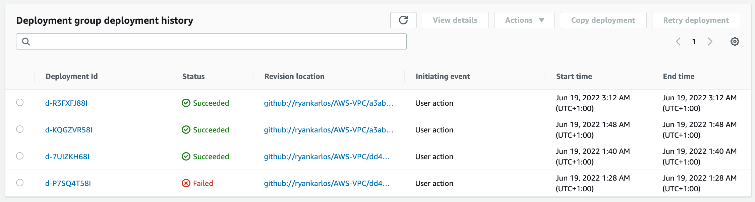
Task: Open deployment link d-KQGZVR58I
Action: click(x=69, y=130)
